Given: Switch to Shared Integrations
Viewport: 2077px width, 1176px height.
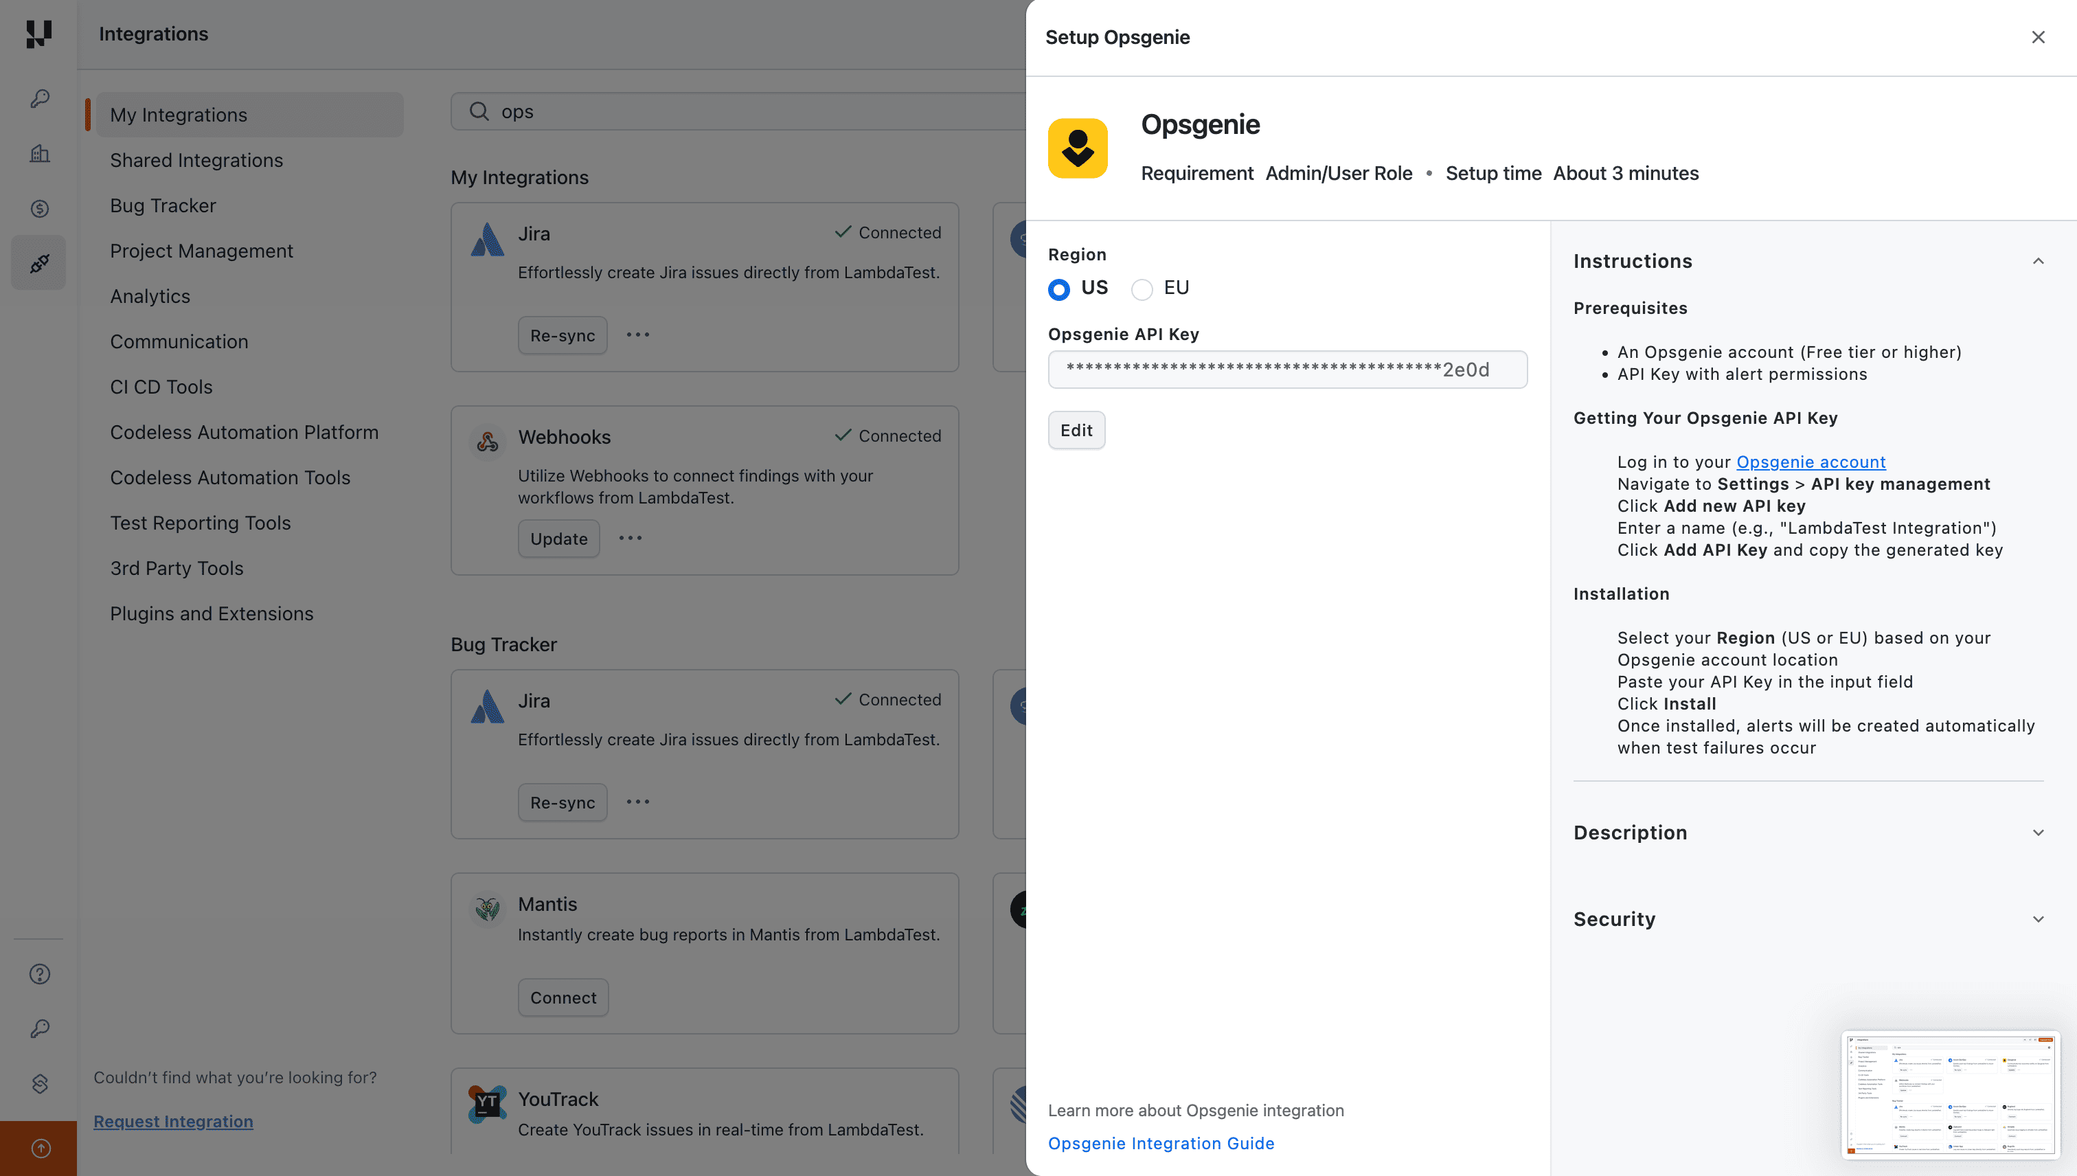Looking at the screenshot, I should 196,160.
